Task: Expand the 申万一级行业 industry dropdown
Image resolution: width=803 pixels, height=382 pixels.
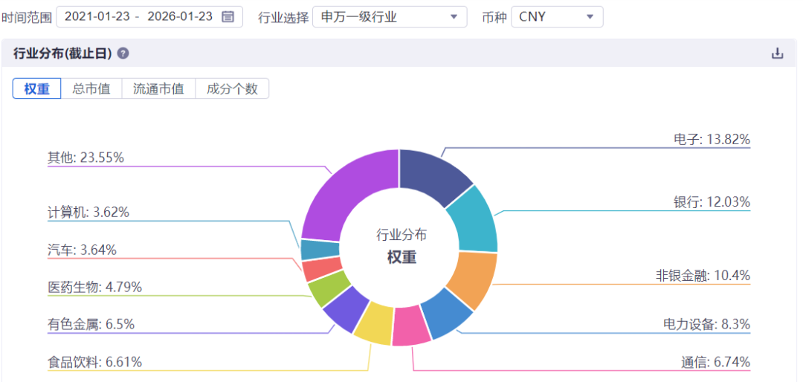Action: (390, 17)
